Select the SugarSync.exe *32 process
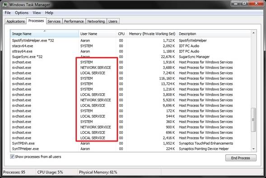 coord(130,57)
